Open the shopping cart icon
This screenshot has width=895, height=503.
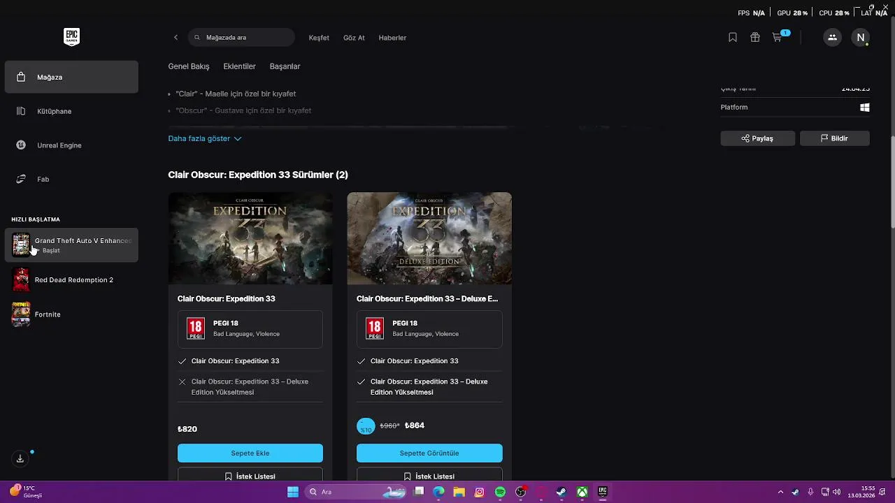777,38
